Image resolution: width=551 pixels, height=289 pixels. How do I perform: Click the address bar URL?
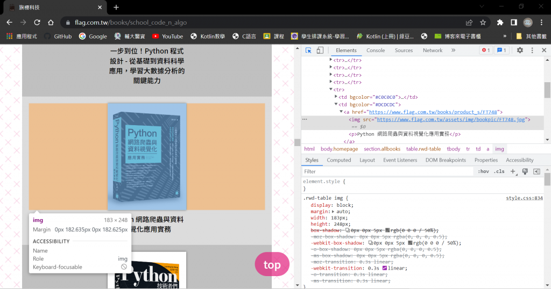tap(131, 23)
